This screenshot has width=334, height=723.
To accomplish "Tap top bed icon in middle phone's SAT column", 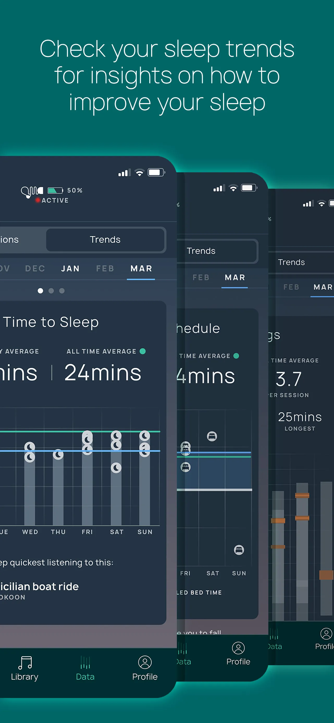I will pyautogui.click(x=212, y=436).
